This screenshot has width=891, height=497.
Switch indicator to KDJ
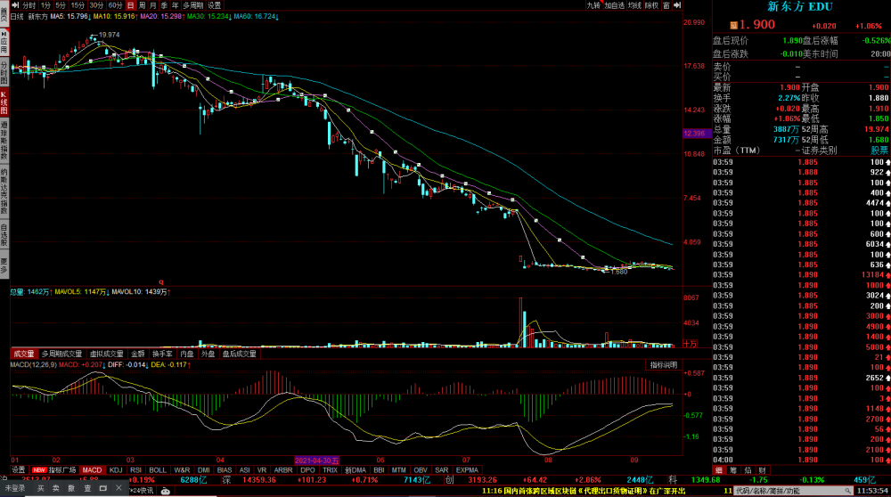(115, 469)
